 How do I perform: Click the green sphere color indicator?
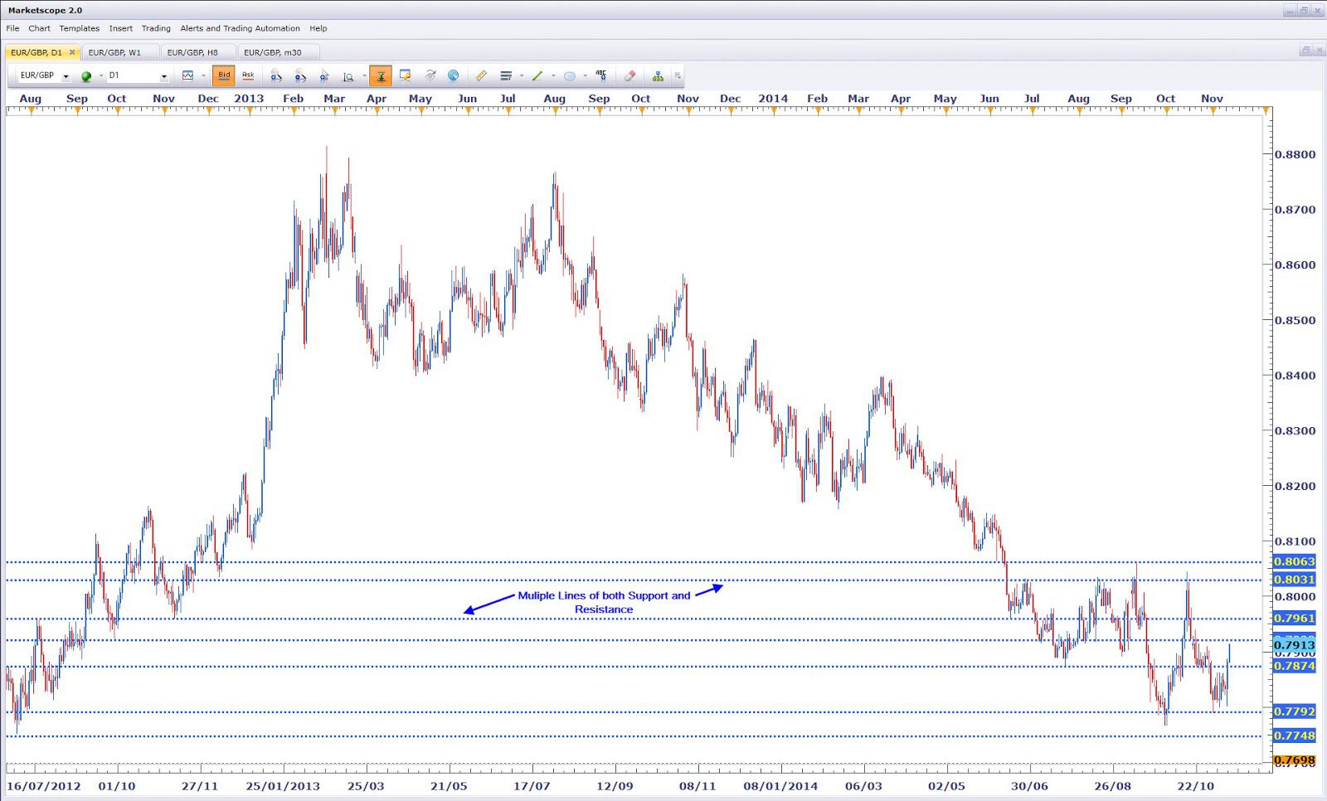pos(86,76)
